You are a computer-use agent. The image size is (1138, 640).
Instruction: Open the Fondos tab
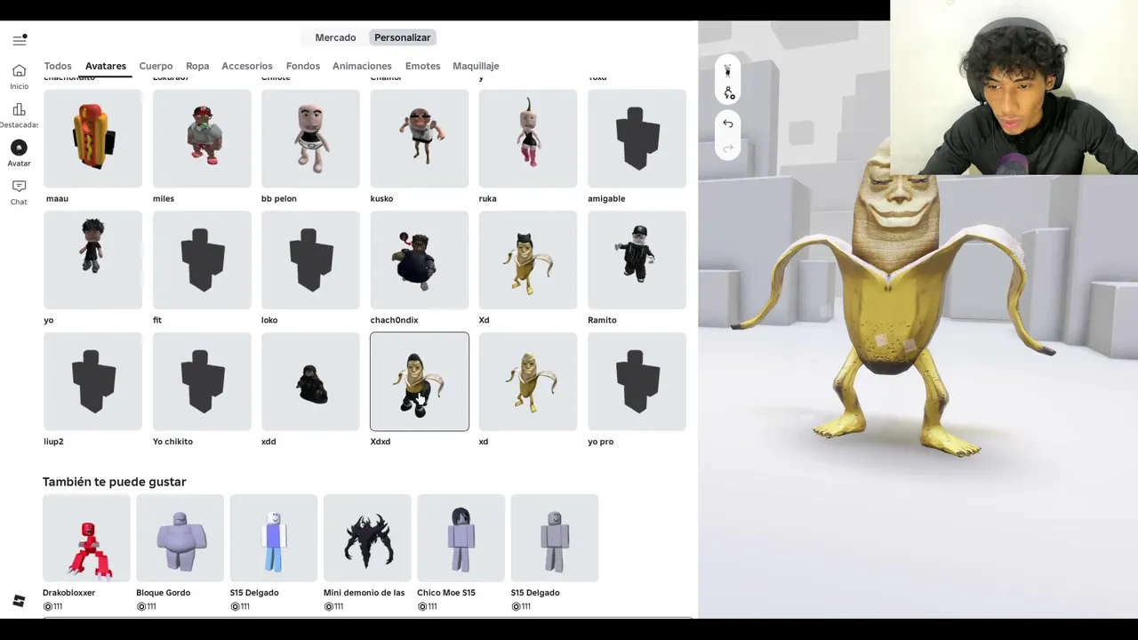point(302,66)
